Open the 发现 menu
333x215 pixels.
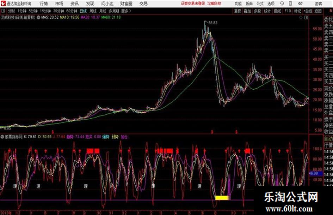pyautogui.click(x=90, y=4)
